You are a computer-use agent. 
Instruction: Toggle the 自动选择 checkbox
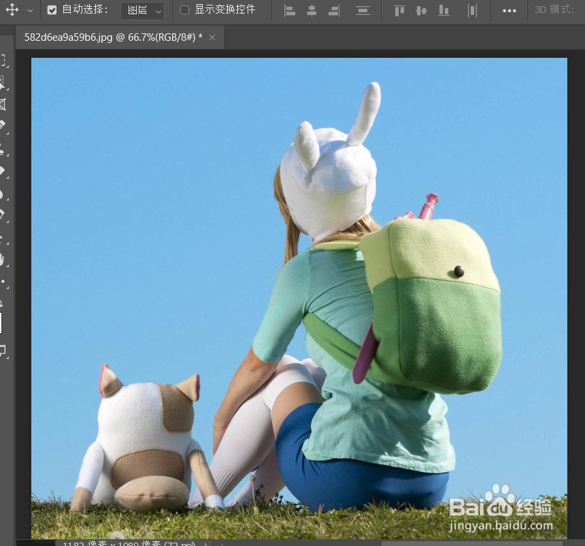pos(52,10)
